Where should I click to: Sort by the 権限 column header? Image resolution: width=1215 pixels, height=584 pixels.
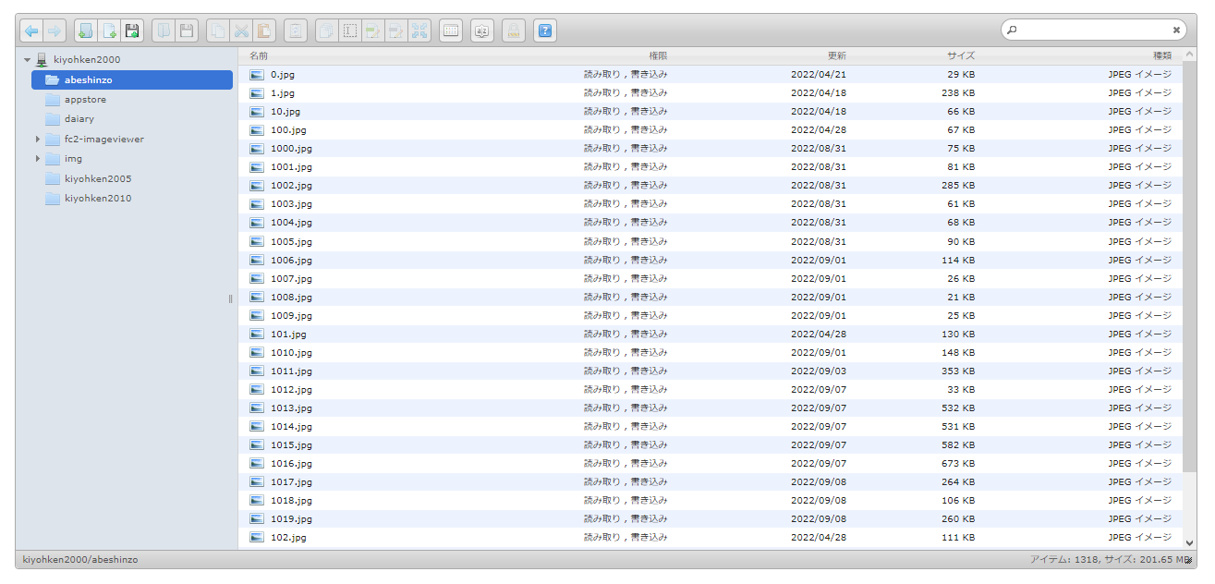coord(658,56)
